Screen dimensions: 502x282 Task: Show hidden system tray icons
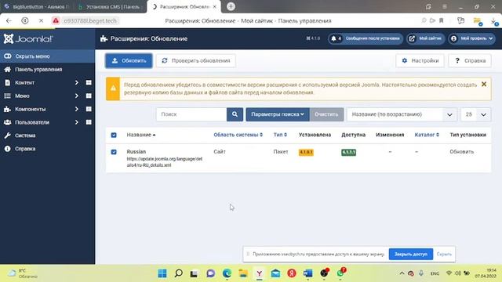pos(402,273)
